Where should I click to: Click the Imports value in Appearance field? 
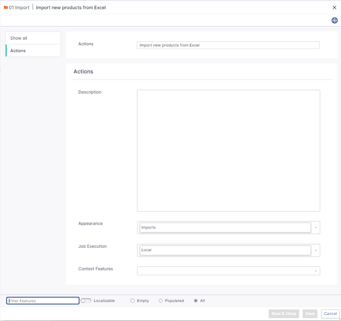pos(148,227)
